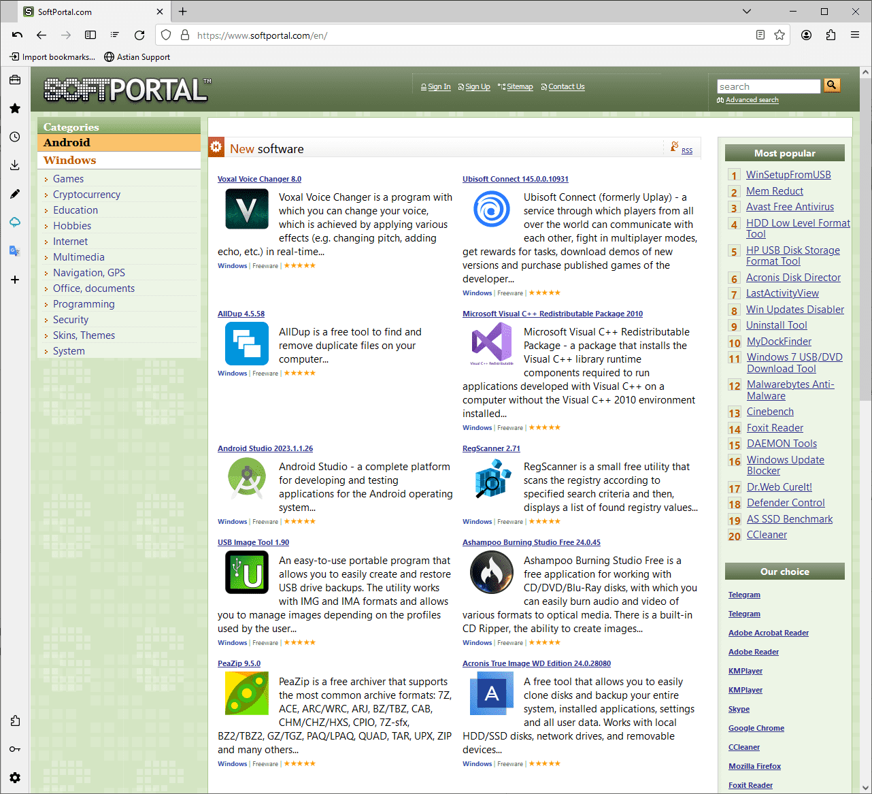Image resolution: width=872 pixels, height=794 pixels.
Task: Open the Cryptocurrency category
Action: point(86,195)
